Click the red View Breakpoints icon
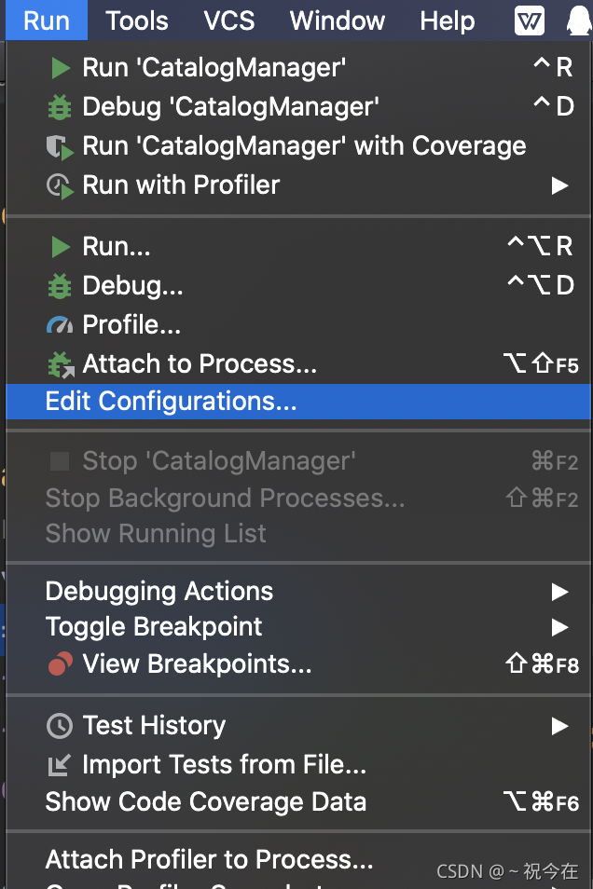The width and height of the screenshot is (593, 889). pos(60,664)
